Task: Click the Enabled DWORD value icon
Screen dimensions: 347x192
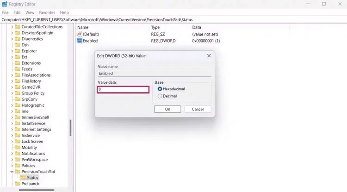Action: (x=80, y=41)
